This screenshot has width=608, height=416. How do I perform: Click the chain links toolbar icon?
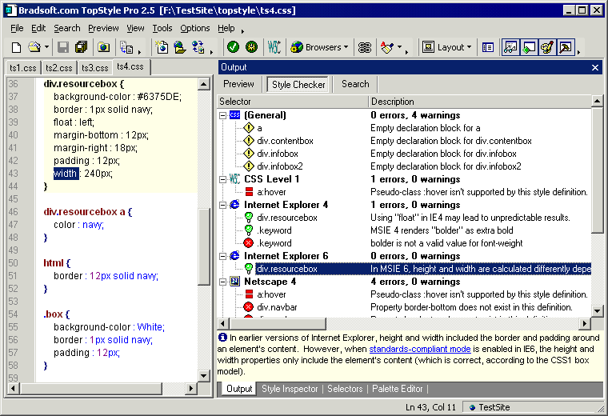[x=365, y=47]
